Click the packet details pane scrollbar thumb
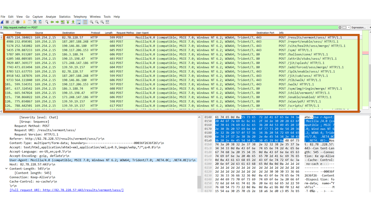This screenshot has height=208, width=371. pyautogui.click(x=199, y=182)
